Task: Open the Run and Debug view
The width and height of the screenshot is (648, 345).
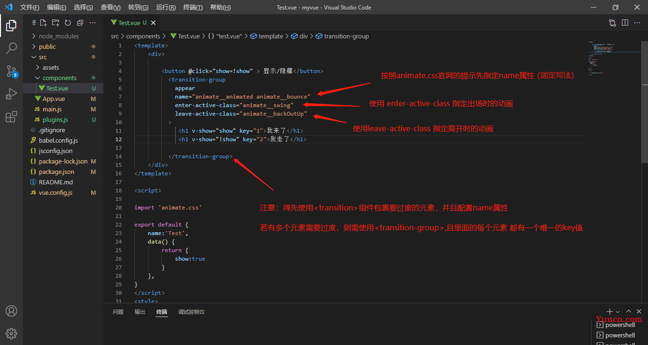Action: click(11, 94)
